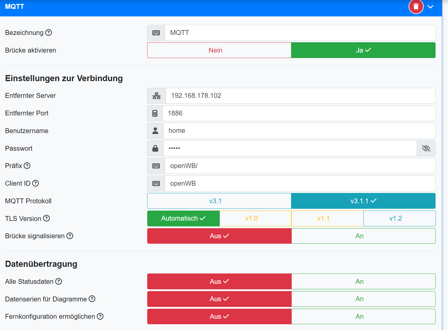Click the keyboard icon beside the Bezeichnung field
Image resolution: width=448 pixels, height=330 pixels.
156,33
